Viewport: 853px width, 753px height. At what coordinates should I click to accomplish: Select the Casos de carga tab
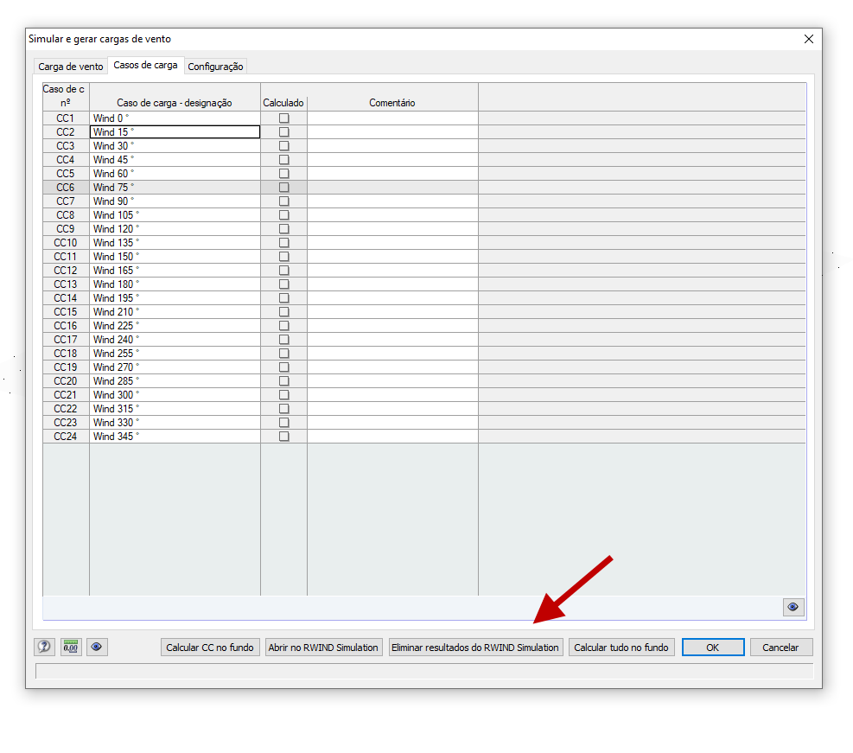point(145,64)
